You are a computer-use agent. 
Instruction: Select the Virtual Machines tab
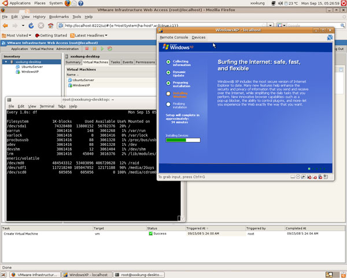[95, 63]
